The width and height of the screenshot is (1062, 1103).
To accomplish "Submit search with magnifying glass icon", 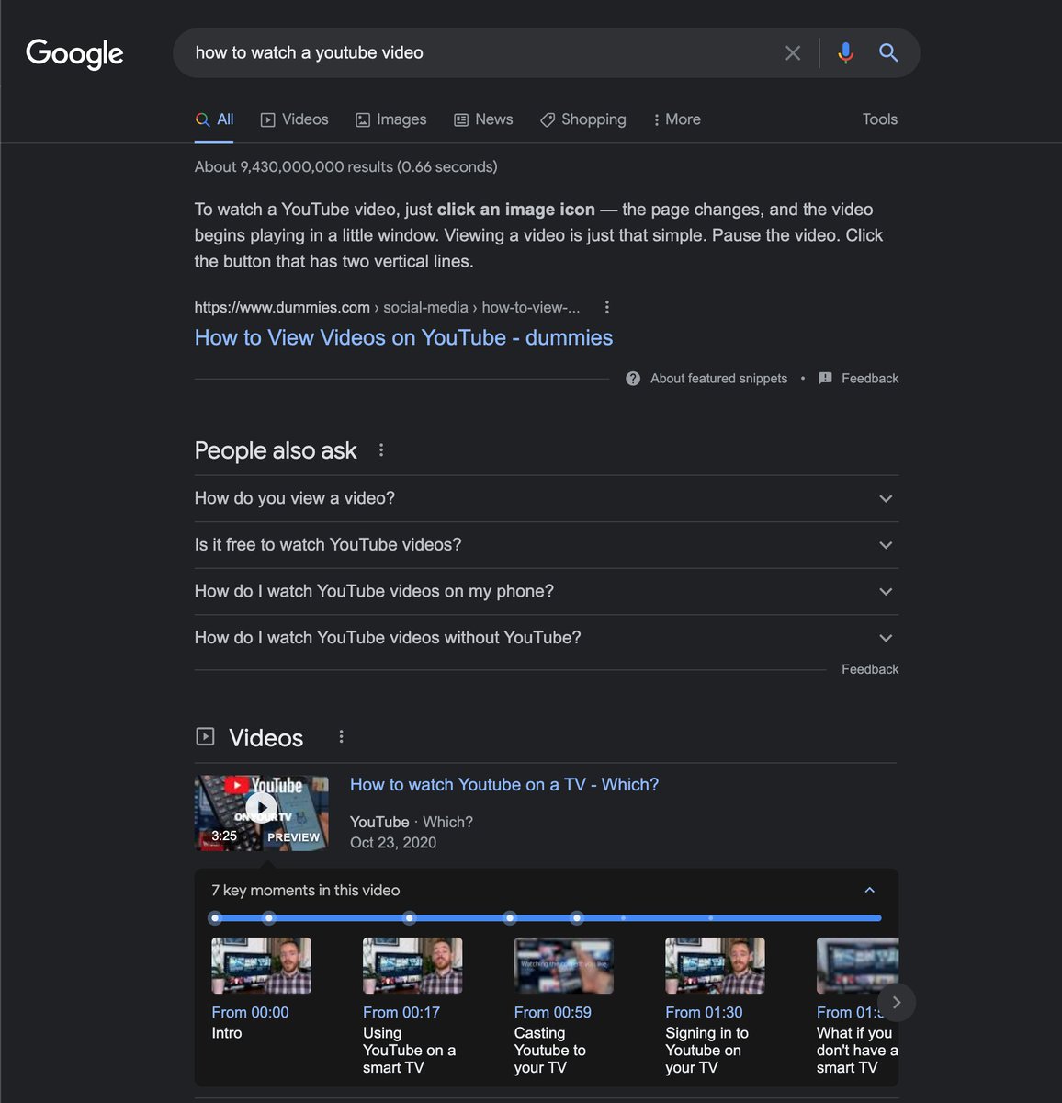I will (887, 53).
